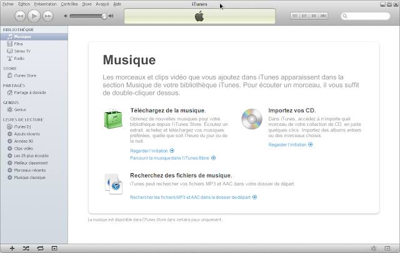Select Partage à domicile in sidebar
400x253 pixels.
click(34, 93)
